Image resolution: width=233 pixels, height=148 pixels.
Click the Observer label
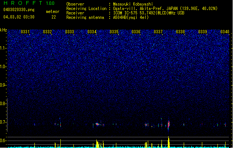(75, 4)
